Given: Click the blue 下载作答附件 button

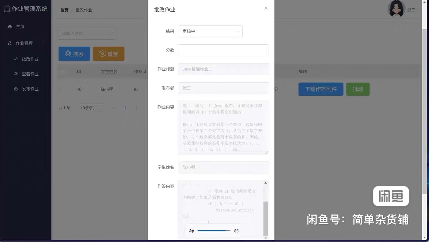Looking at the screenshot, I should (321, 89).
